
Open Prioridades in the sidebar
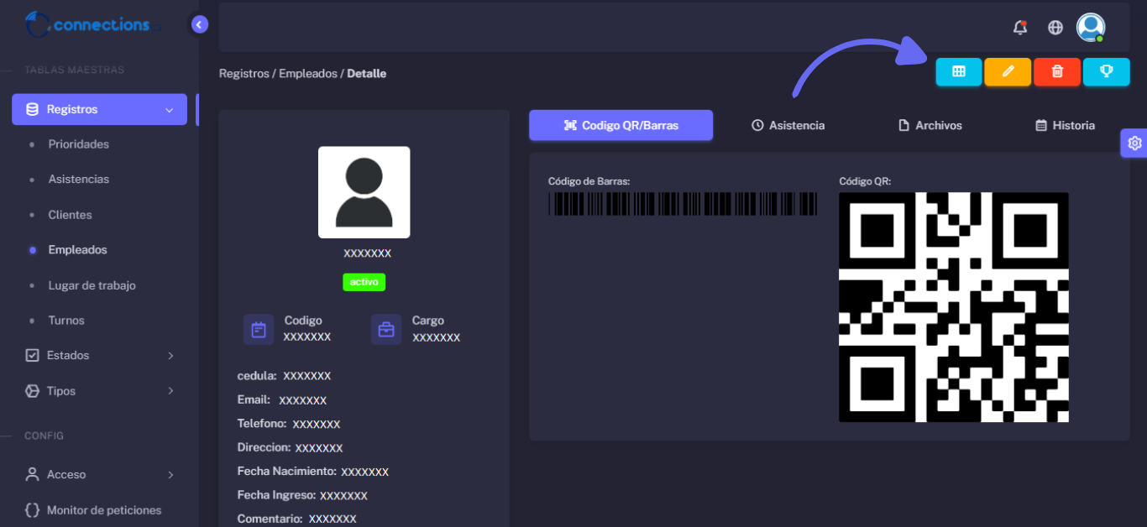tap(79, 144)
